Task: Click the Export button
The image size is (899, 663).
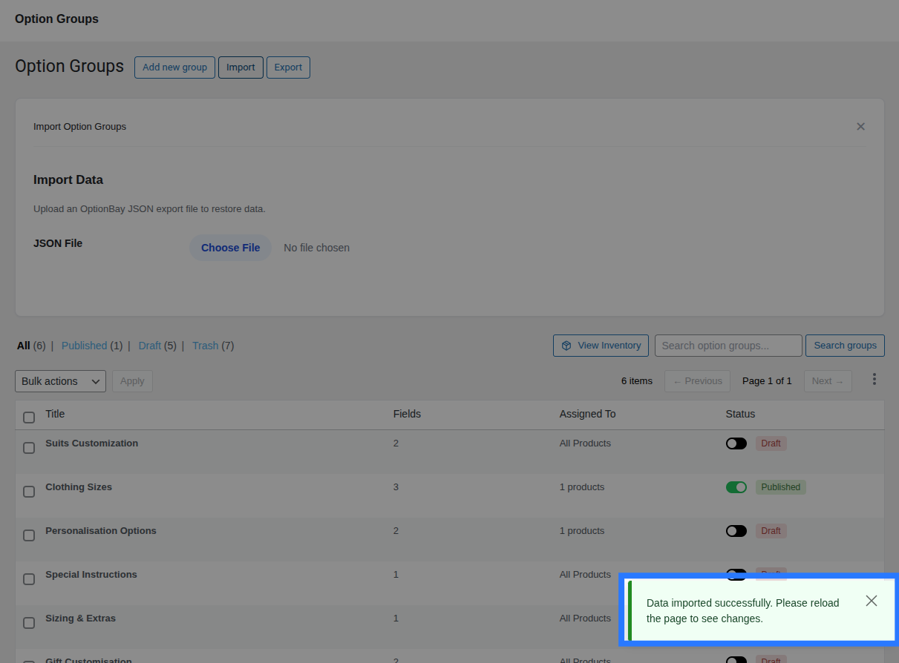Action: point(288,67)
